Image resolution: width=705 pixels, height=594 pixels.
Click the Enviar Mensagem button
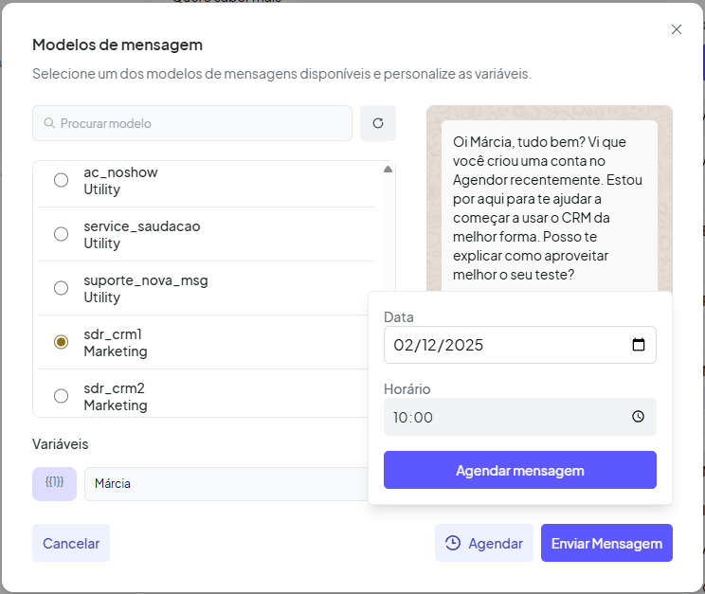[606, 543]
